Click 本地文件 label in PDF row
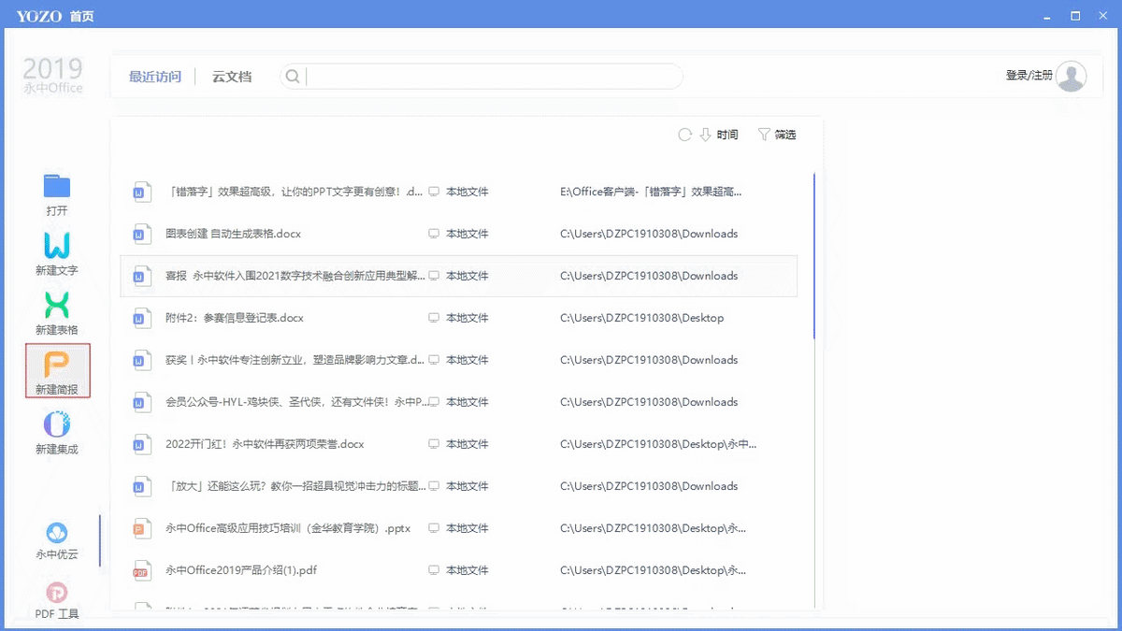The image size is (1122, 631). click(x=467, y=570)
